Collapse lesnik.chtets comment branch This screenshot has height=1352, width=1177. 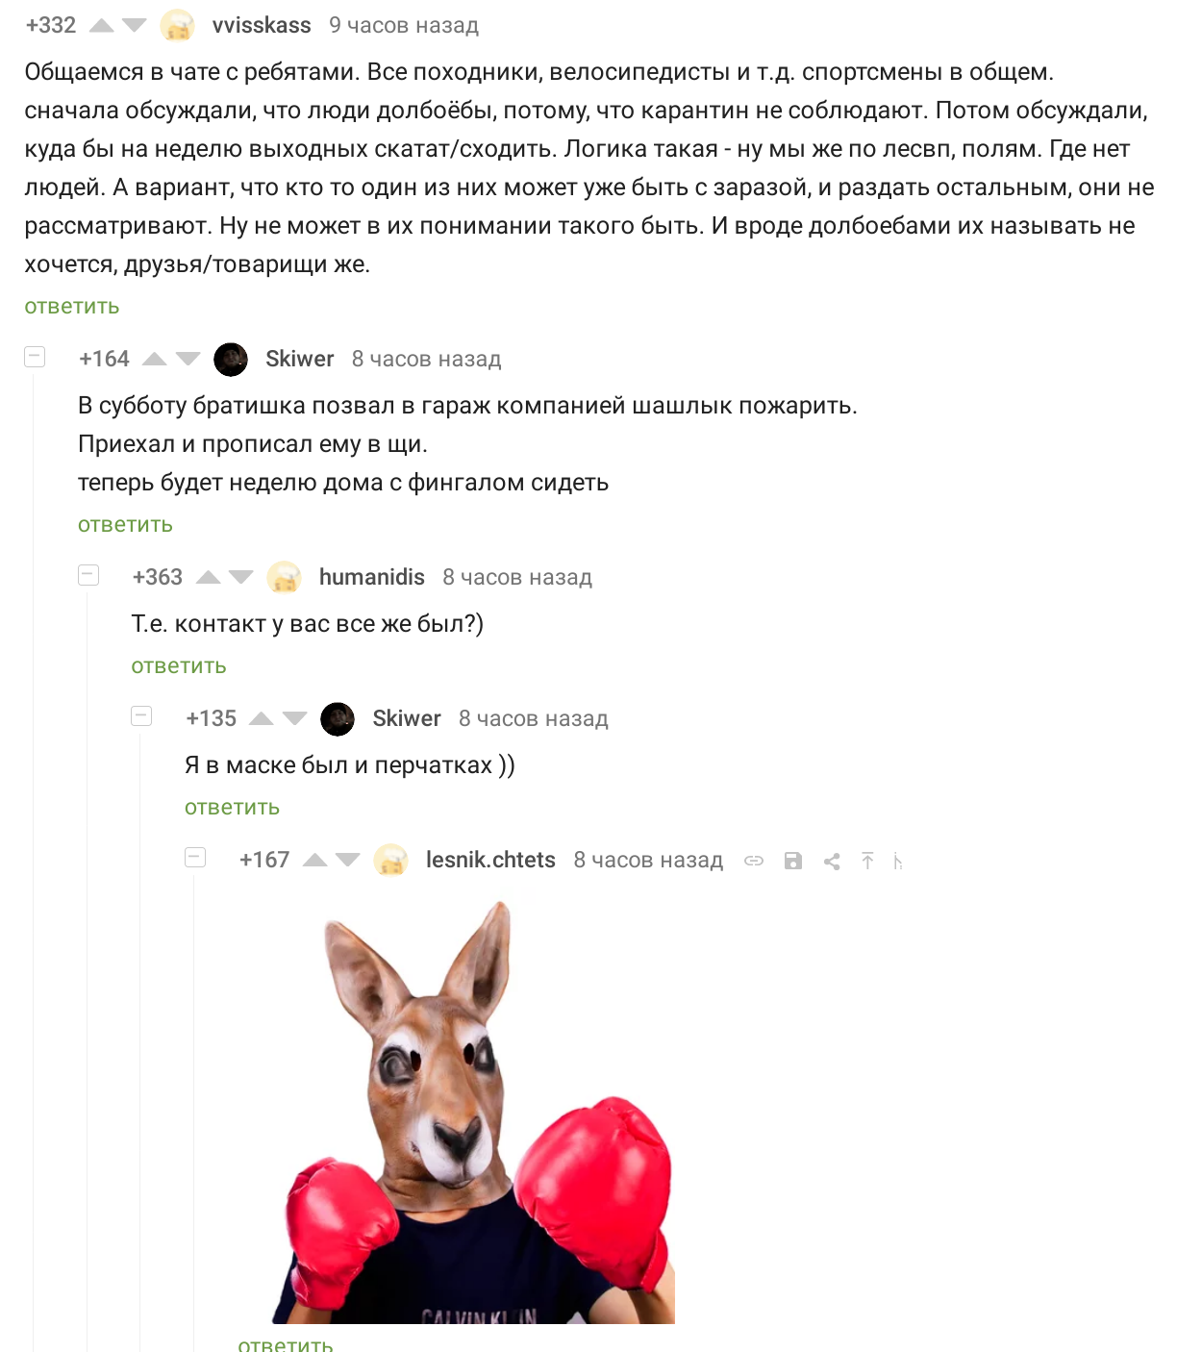point(195,857)
